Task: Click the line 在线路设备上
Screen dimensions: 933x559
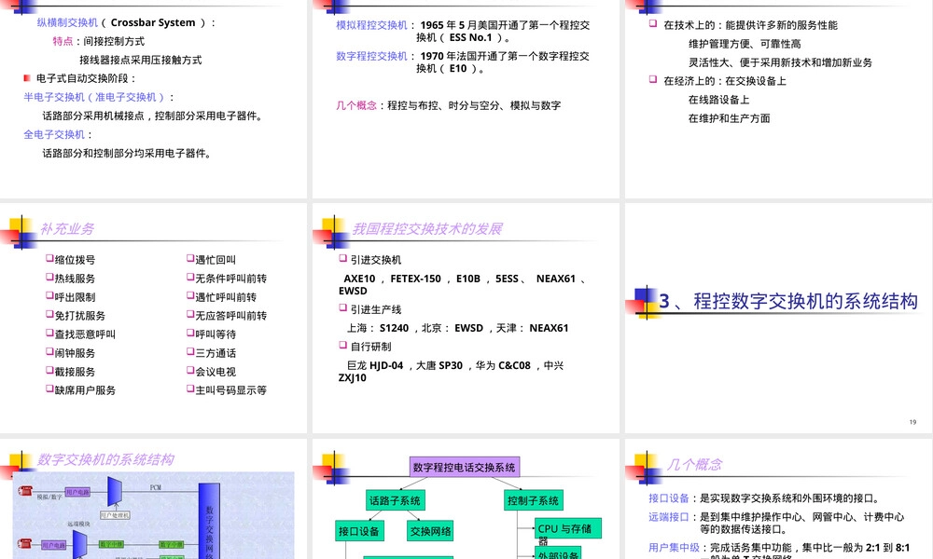Action: pyautogui.click(x=718, y=100)
